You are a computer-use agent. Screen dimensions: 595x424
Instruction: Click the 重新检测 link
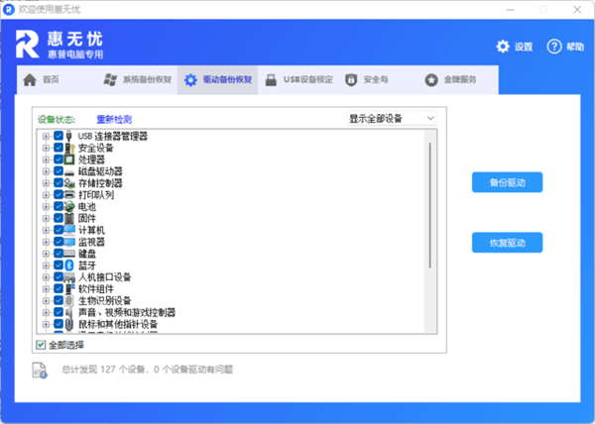pos(113,119)
